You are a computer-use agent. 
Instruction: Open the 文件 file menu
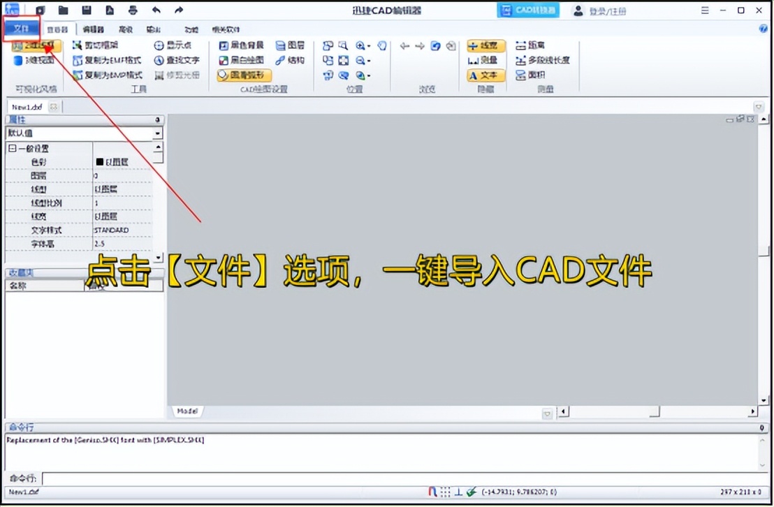coord(21,28)
